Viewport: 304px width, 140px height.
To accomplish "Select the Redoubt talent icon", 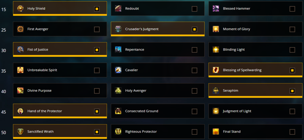I will pos(118,9).
